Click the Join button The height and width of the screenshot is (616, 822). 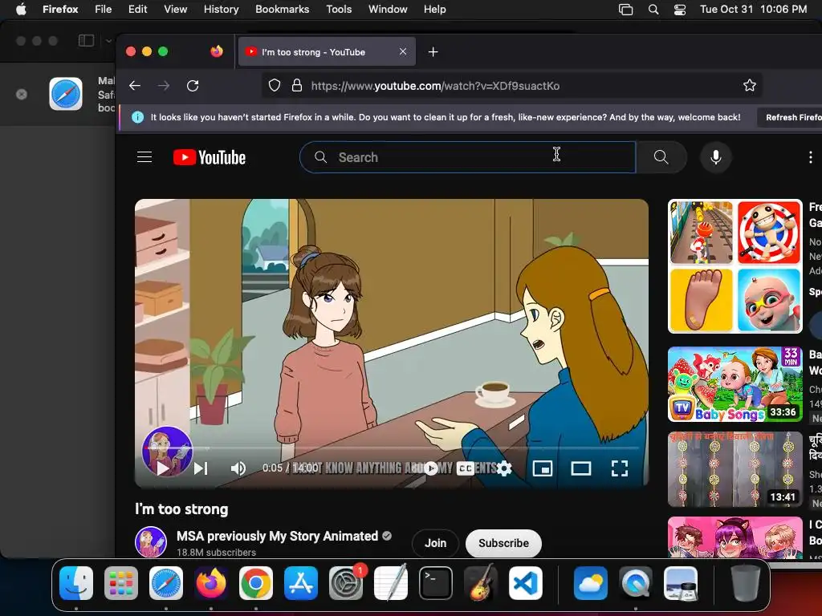coord(435,543)
